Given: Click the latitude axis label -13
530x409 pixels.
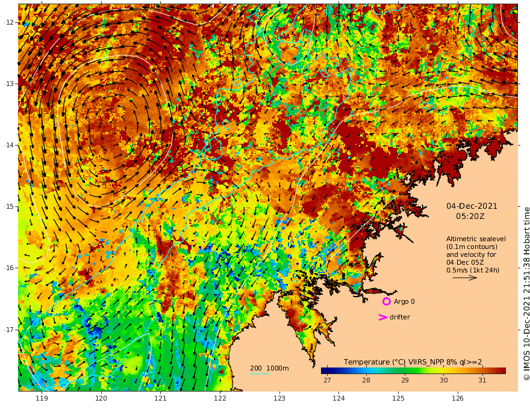Looking at the screenshot, I should (x=9, y=84).
